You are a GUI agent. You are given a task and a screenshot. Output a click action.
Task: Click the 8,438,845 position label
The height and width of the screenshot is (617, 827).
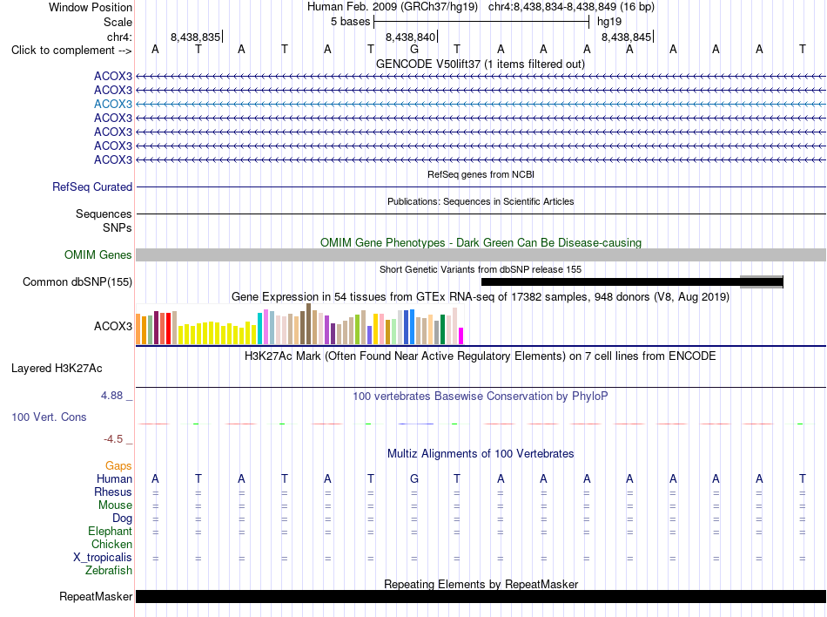[626, 37]
